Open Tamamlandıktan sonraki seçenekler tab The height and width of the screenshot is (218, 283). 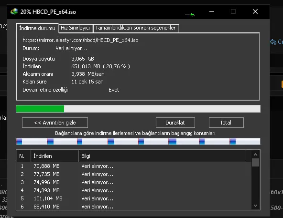136,28
